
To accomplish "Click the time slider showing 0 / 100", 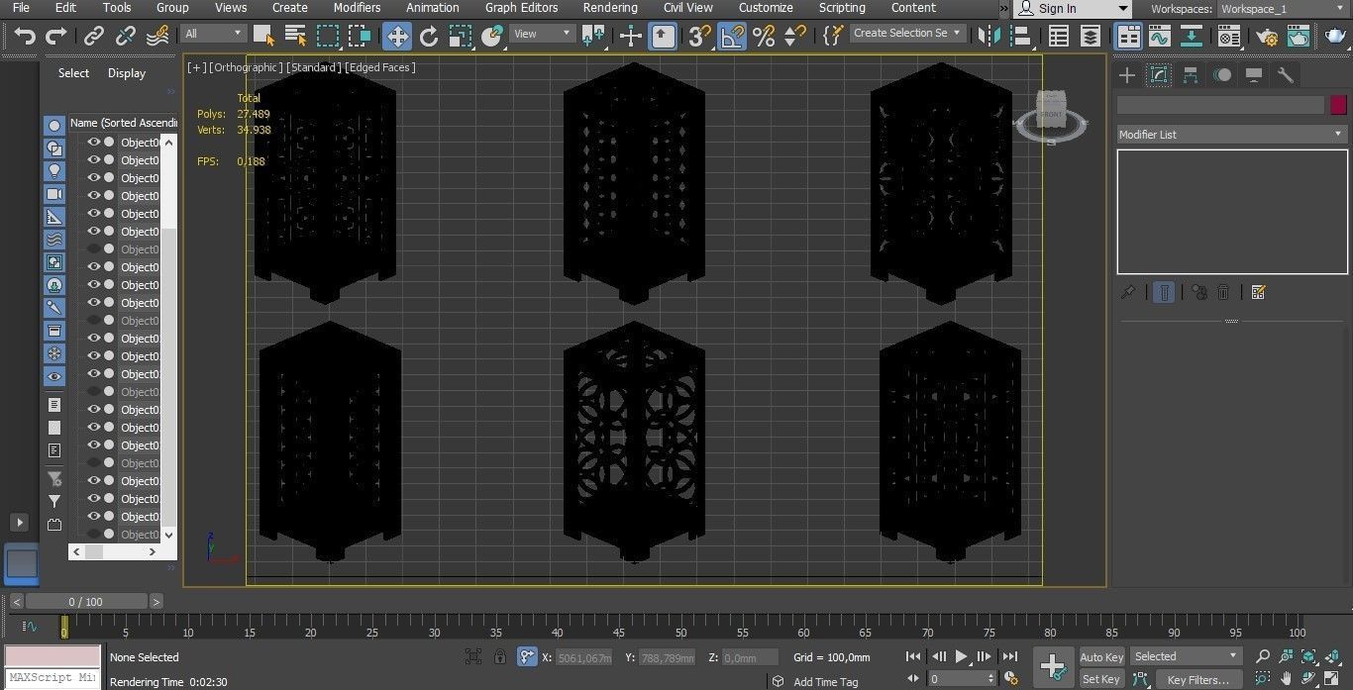I will pyautogui.click(x=86, y=602).
